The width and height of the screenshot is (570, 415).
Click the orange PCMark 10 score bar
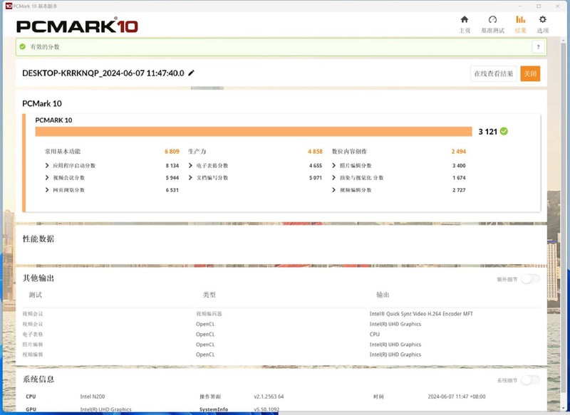tap(254, 132)
